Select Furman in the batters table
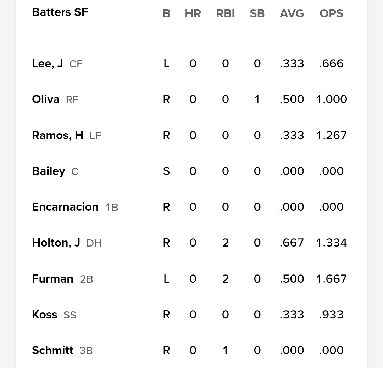 [x=52, y=279]
